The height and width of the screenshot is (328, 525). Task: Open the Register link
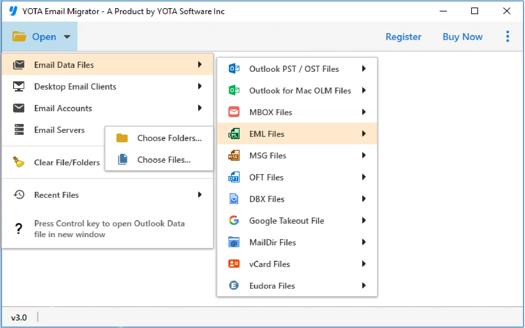[403, 37]
